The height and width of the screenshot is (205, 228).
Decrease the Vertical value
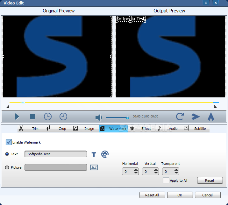pos(156,173)
